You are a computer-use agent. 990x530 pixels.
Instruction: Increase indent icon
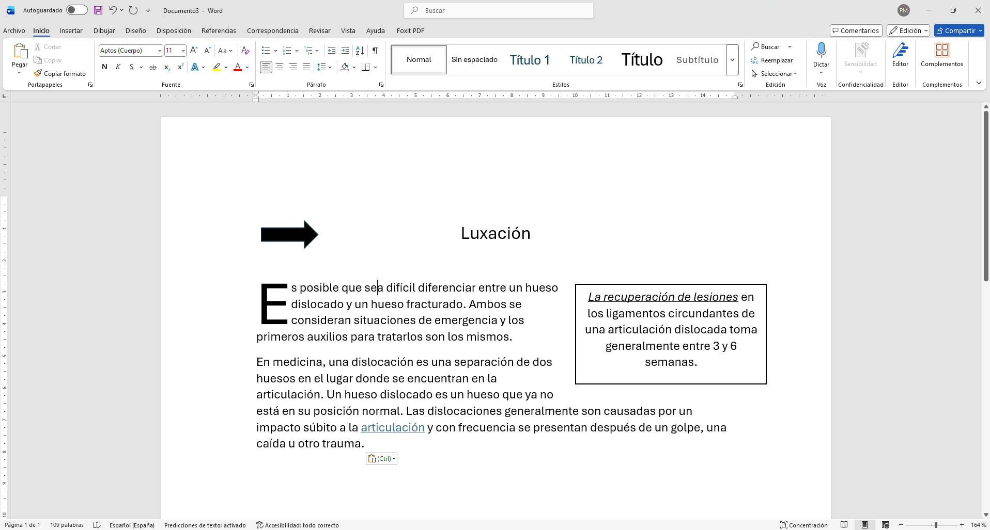(x=345, y=51)
